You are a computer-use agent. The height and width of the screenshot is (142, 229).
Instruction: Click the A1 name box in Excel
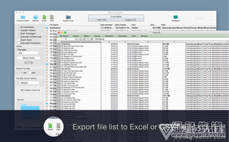[66, 39]
